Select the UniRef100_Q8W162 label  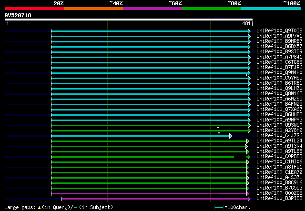(x=279, y=93)
